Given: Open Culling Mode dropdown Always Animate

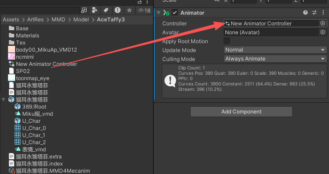Looking at the screenshot, I should pyautogui.click(x=275, y=59).
